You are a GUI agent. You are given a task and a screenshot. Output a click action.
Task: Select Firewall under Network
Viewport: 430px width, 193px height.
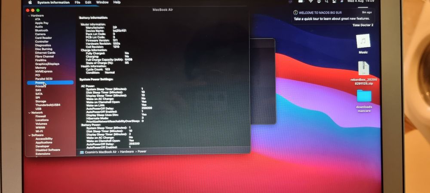tap(40, 117)
